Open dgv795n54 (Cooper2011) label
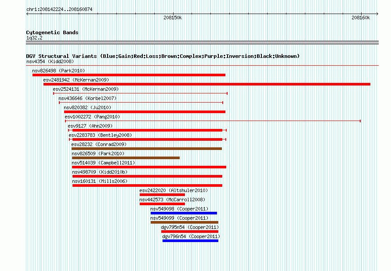This screenshot has width=391, height=271. point(190,227)
